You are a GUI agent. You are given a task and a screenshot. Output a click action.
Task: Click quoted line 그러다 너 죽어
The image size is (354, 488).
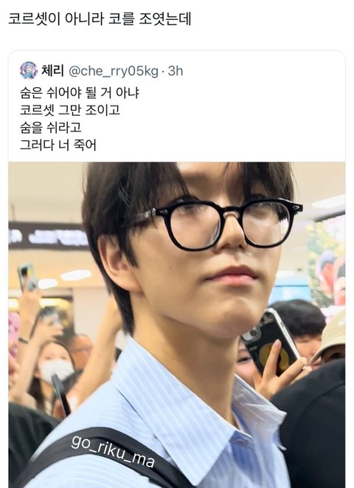click(58, 145)
